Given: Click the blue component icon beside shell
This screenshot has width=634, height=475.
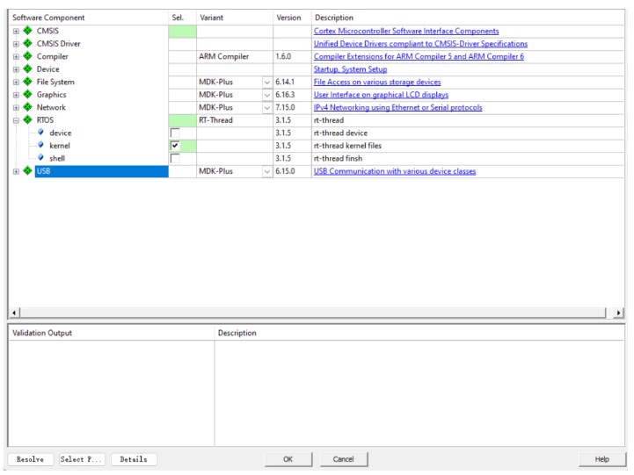Looking at the screenshot, I should 40,157.
